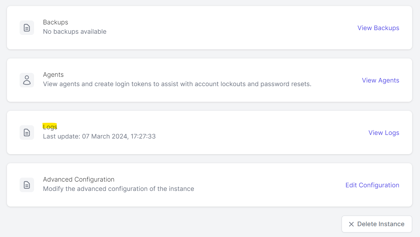Open the Edit Configuration link
Viewport: 420px width, 237px height.
(x=372, y=185)
